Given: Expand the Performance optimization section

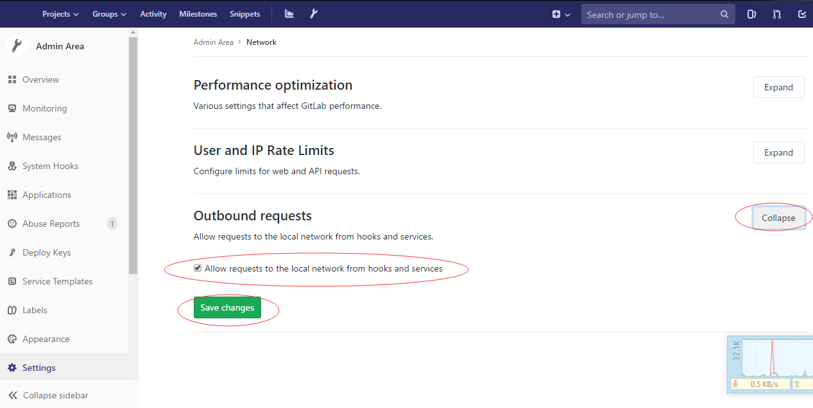Looking at the screenshot, I should [778, 87].
